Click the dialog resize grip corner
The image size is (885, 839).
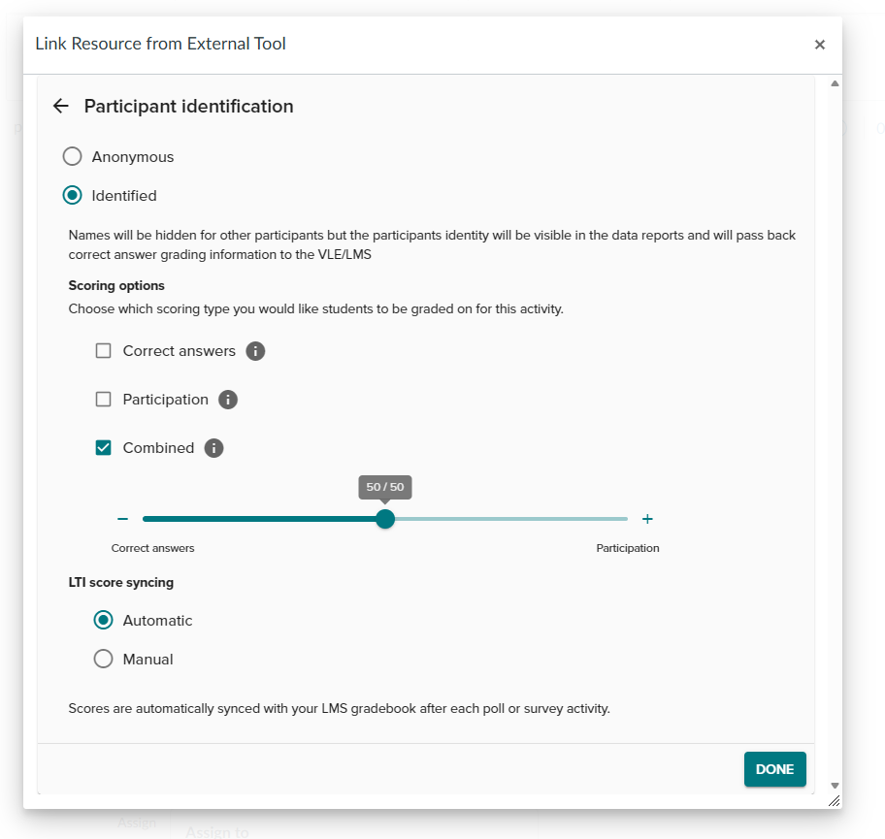coord(835,800)
